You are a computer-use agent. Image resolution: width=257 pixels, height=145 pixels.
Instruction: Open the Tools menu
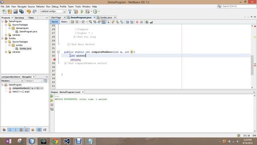click(78, 6)
